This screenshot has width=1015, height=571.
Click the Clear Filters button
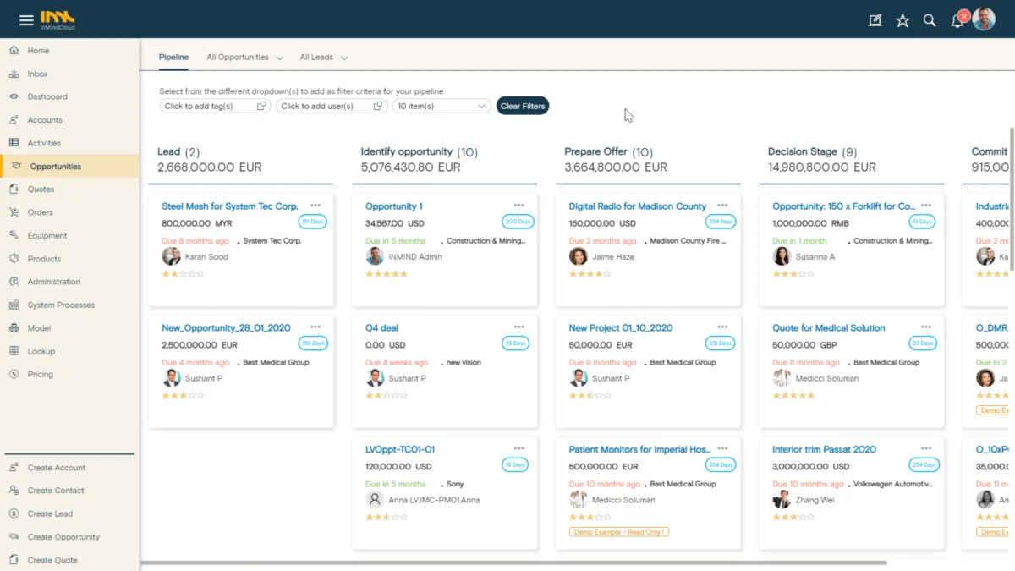pyautogui.click(x=522, y=107)
